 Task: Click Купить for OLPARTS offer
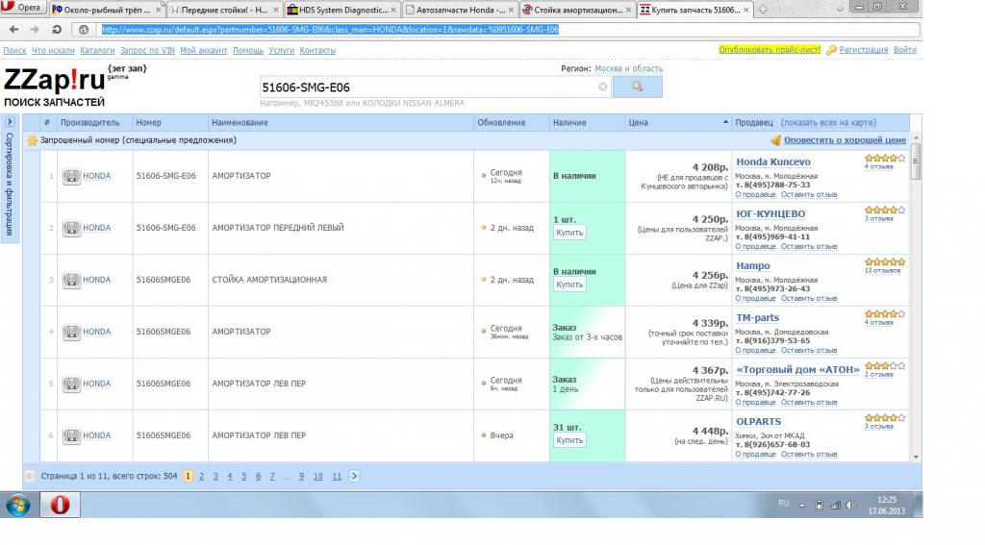pyautogui.click(x=569, y=440)
